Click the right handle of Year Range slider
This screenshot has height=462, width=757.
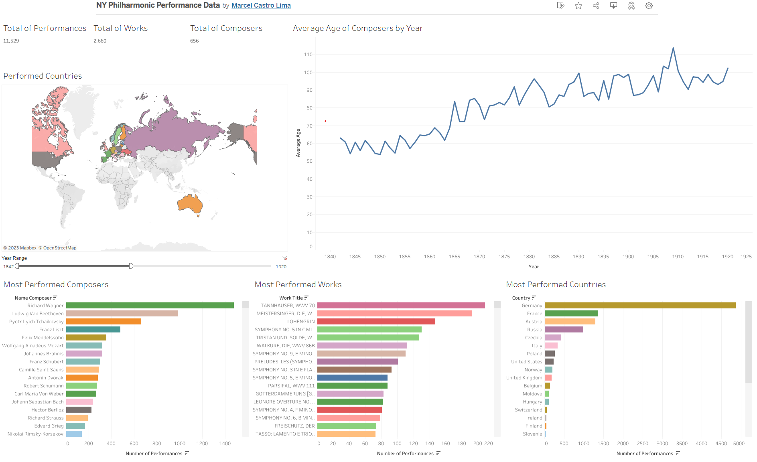pyautogui.click(x=131, y=266)
